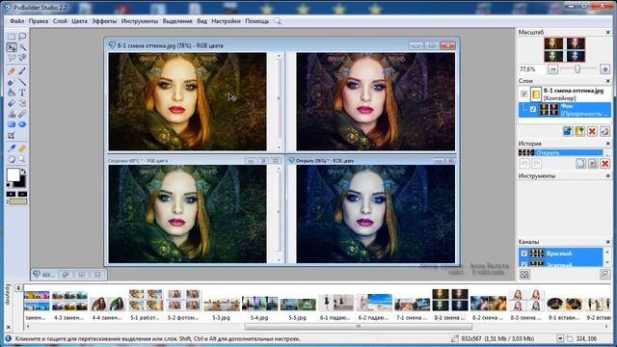Select the clone stamp tool
The height and width of the screenshot is (347, 617).
click(x=12, y=114)
